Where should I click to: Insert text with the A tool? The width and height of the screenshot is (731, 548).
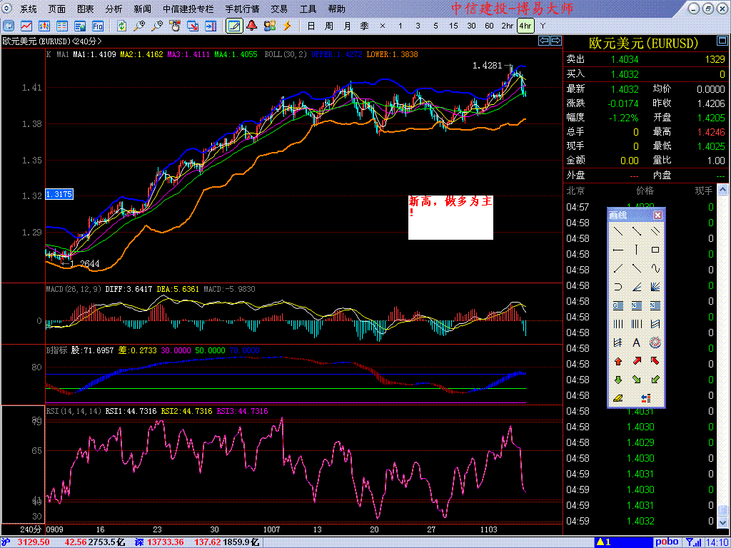636,343
